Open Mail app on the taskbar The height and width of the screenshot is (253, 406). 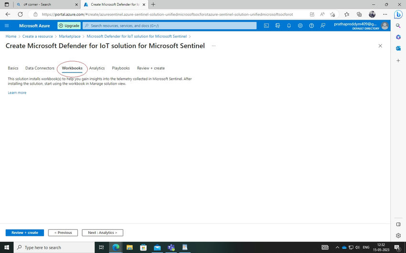157,247
